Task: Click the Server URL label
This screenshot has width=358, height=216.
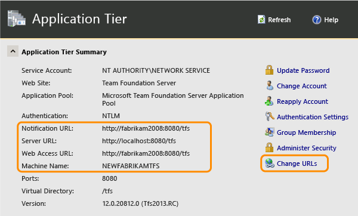Action: pyautogui.click(x=39, y=141)
